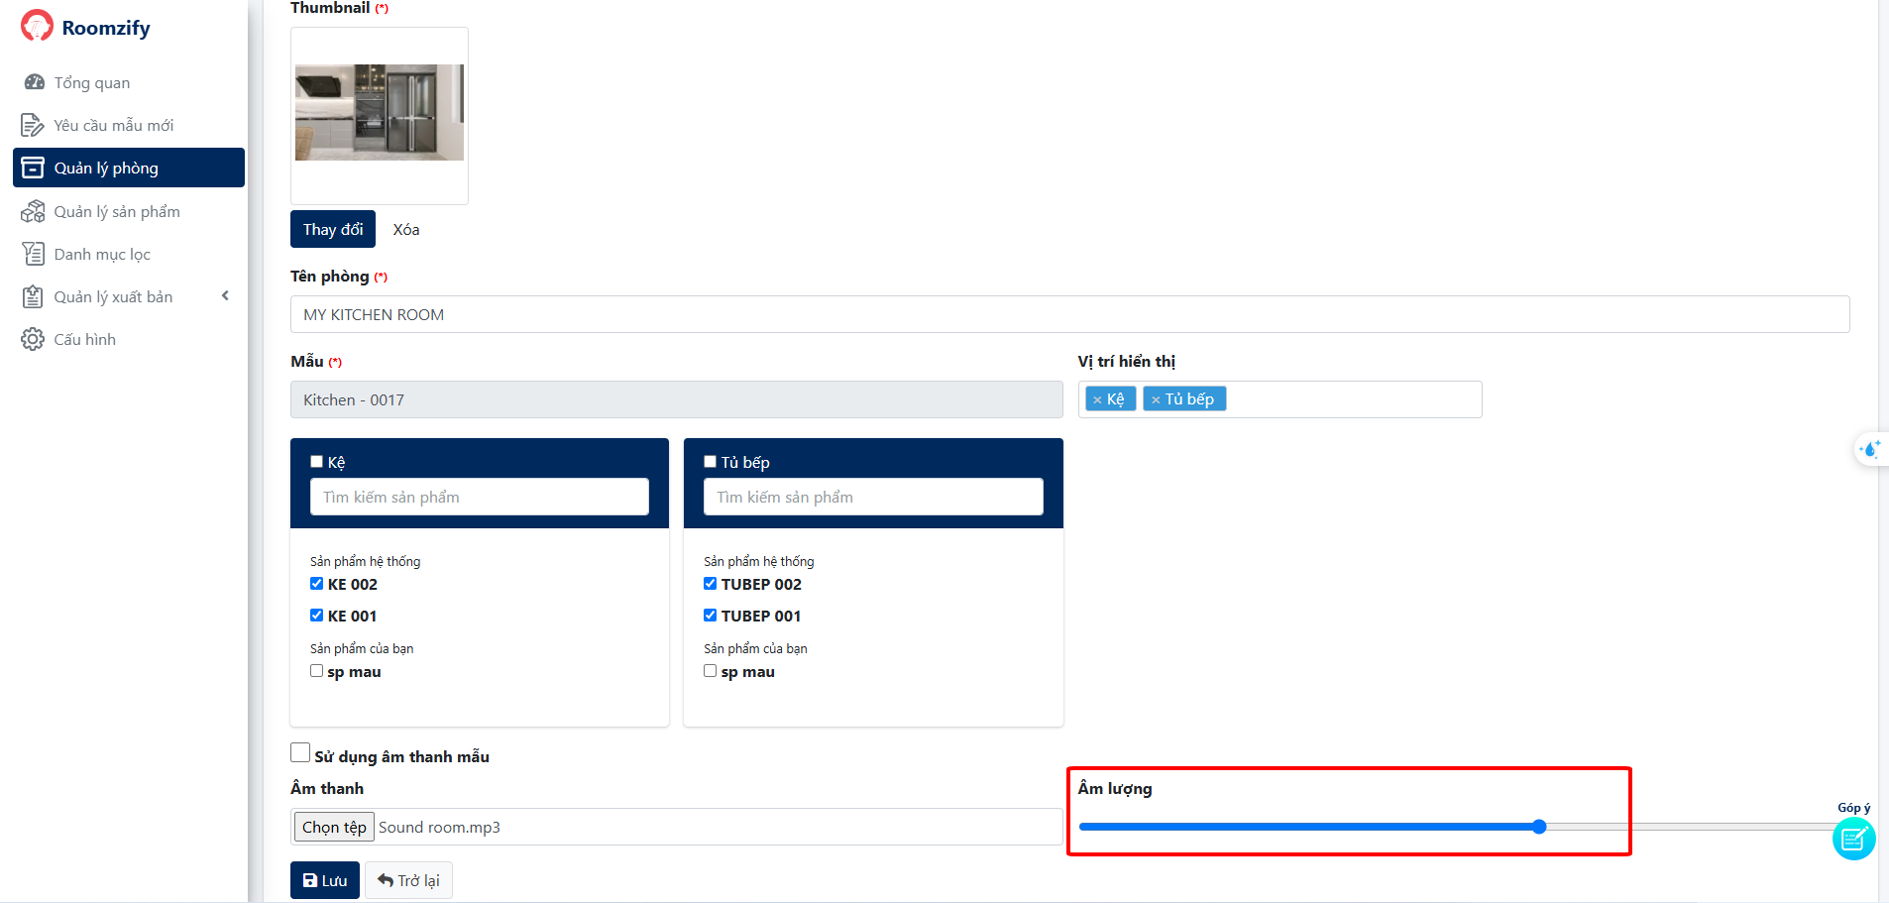Remove the Tủ bếp tag from positions

click(1156, 399)
